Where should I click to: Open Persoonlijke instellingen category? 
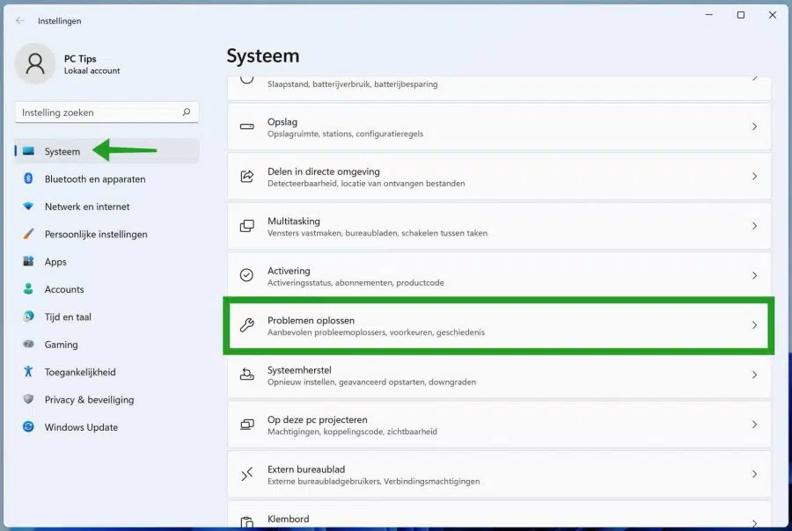point(106,234)
